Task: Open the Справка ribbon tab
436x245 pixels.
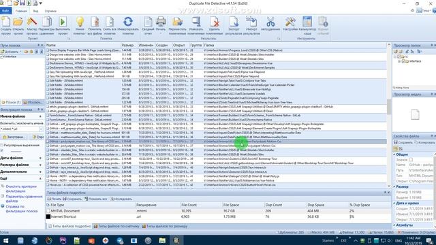Action: 50,11
